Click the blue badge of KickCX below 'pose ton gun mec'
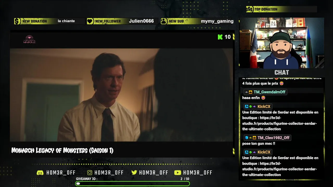Viewport: 333px width, 187px height. [246, 152]
